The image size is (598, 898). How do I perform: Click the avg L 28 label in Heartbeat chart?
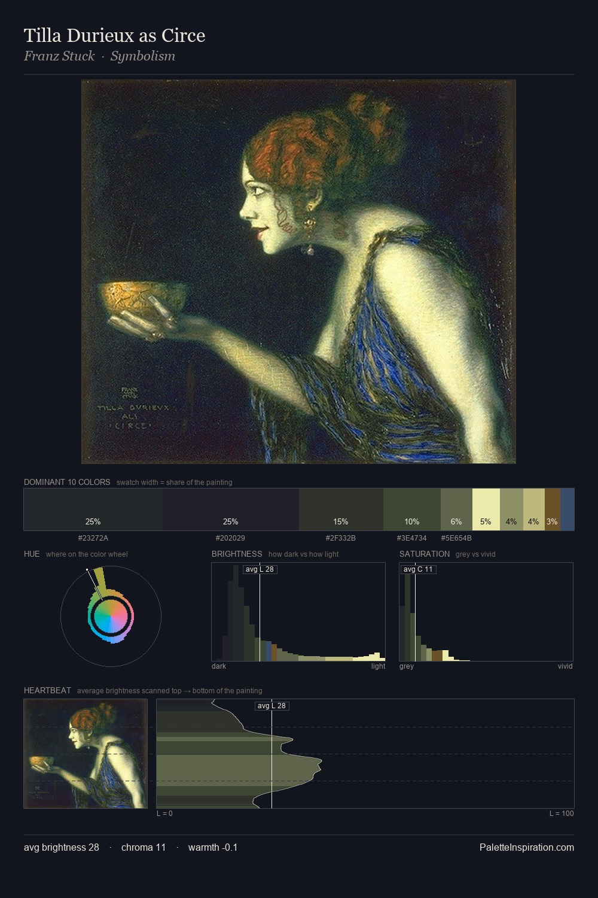coord(272,706)
